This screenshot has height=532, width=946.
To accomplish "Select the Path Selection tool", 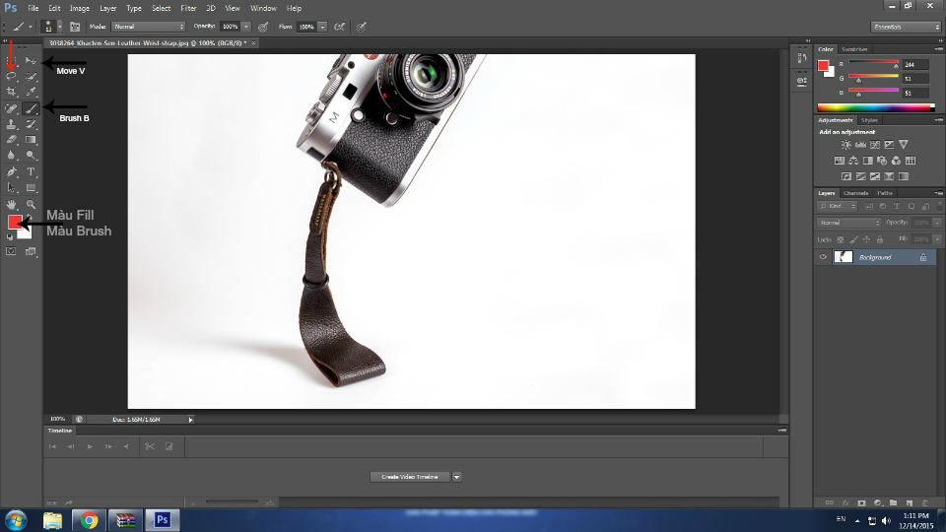I will [11, 187].
